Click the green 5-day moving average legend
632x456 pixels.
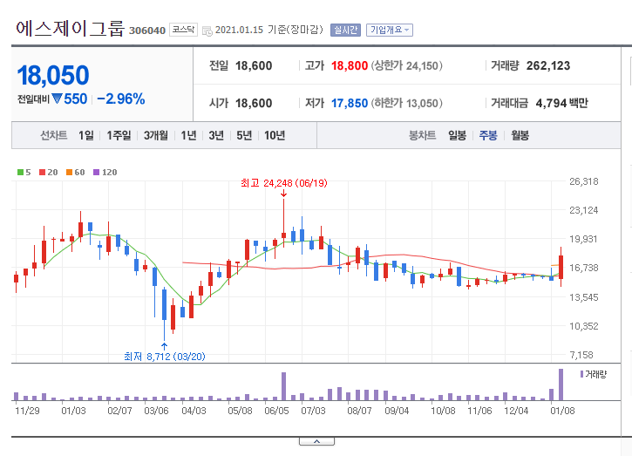[24, 172]
